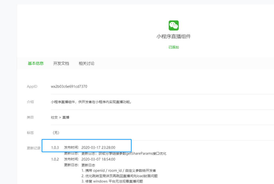The width and height of the screenshot is (274, 184).
Task: Click the 已添加 status label
Action: [174, 47]
